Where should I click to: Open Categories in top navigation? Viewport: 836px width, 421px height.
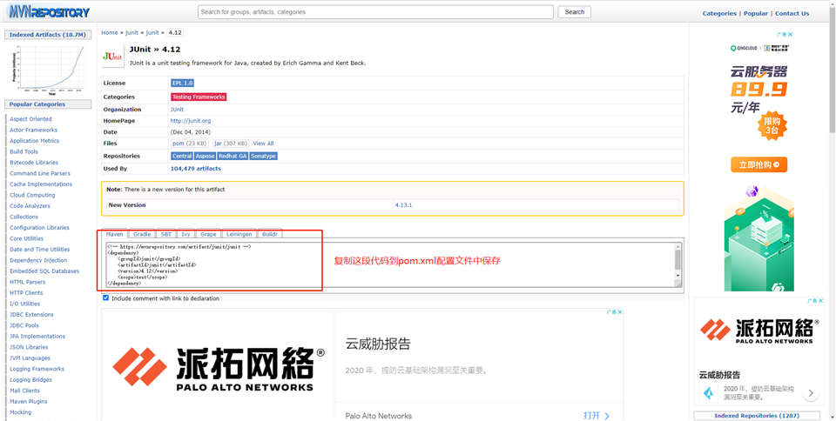719,13
